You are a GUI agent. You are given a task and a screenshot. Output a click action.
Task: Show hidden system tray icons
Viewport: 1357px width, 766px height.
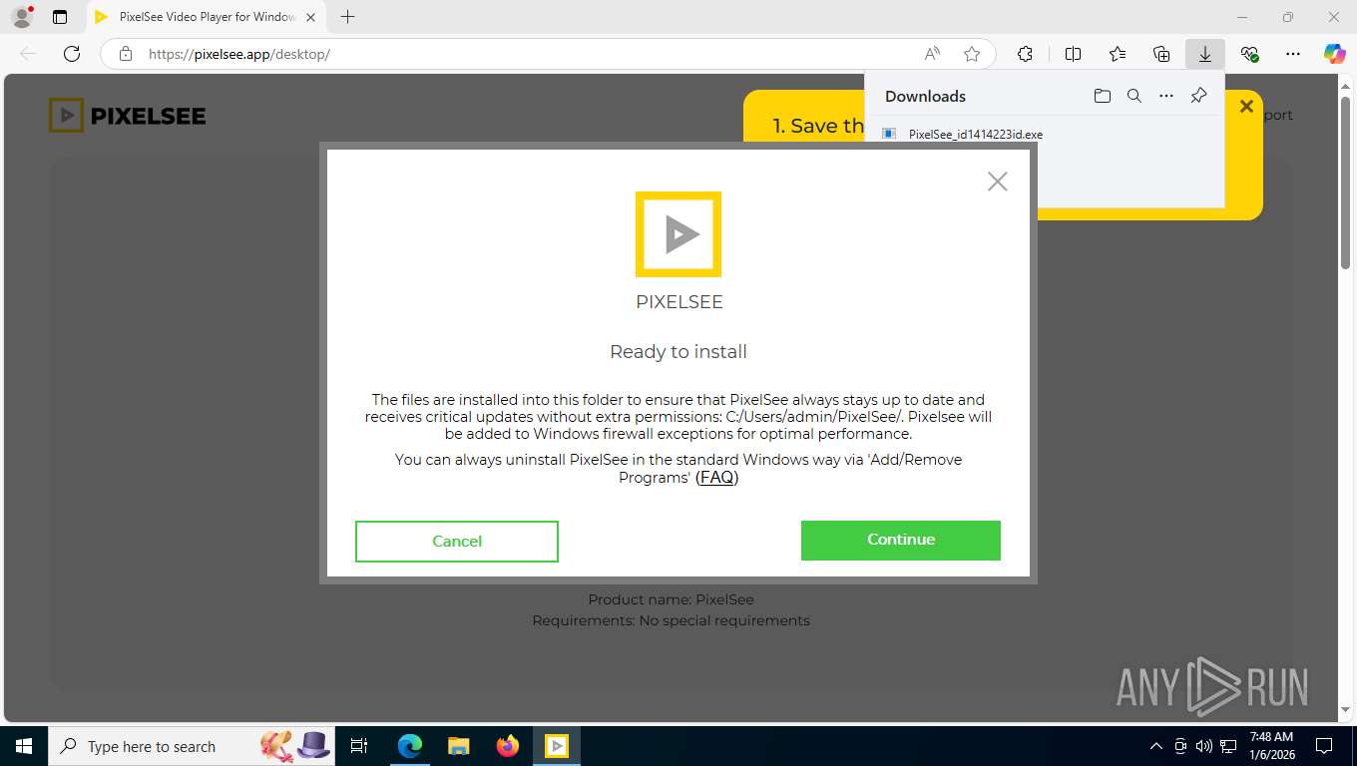(1156, 746)
